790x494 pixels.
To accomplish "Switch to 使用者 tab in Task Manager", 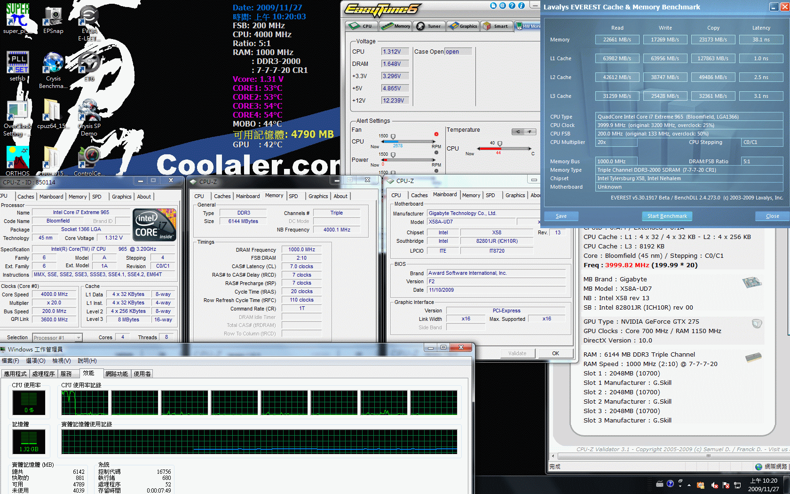I will [142, 374].
